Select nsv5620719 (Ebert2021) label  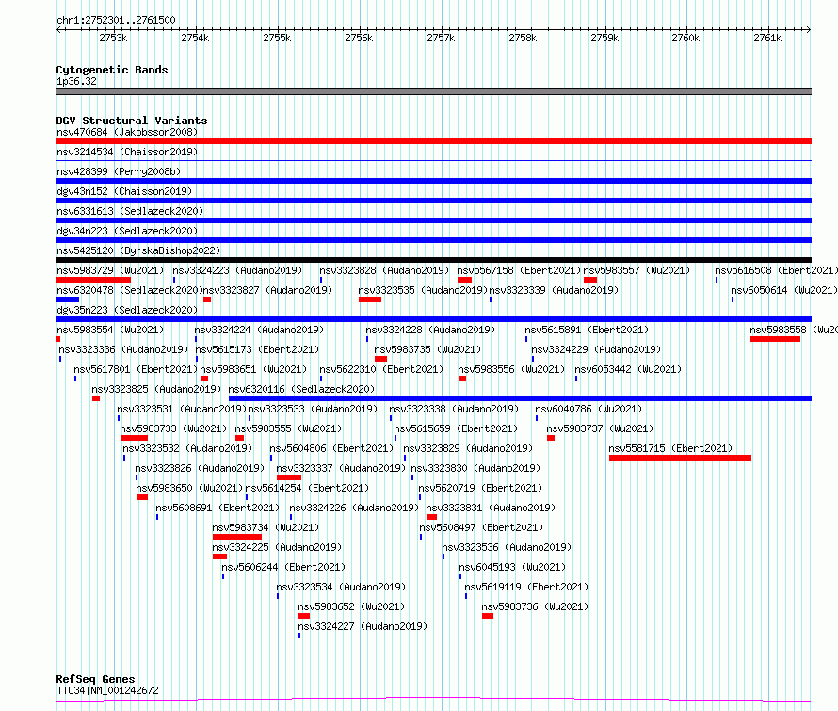click(480, 488)
